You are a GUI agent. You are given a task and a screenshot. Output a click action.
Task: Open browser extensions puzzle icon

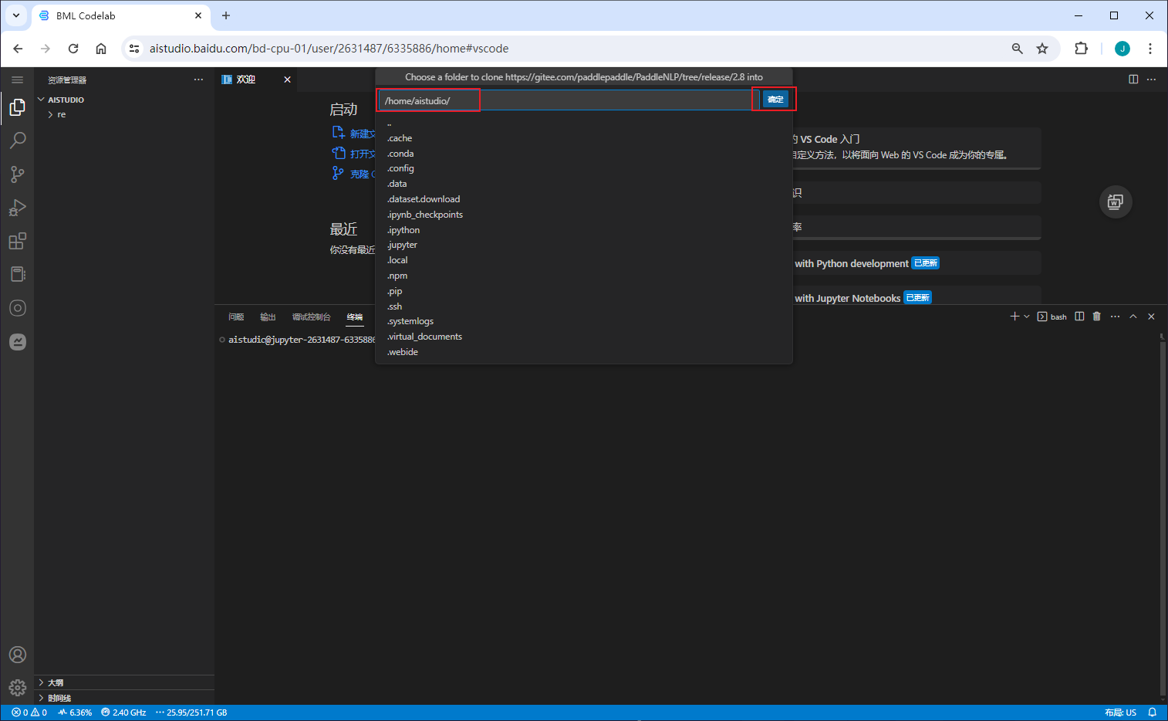point(1081,48)
